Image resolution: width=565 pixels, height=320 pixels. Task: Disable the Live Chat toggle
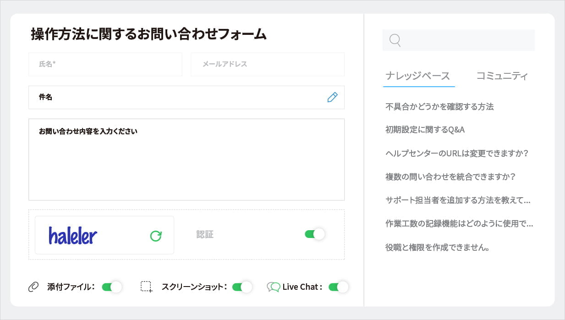click(x=338, y=287)
